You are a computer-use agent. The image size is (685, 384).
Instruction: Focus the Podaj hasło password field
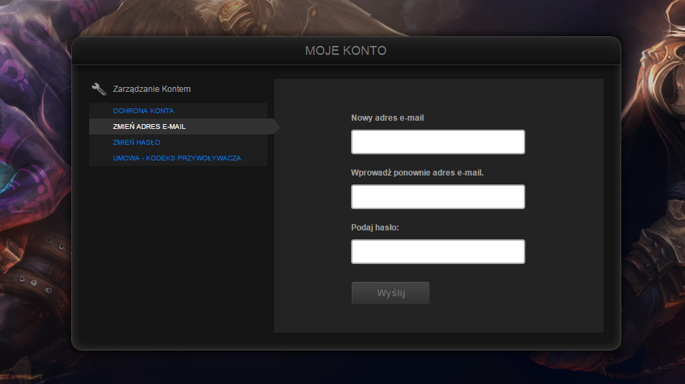pos(437,252)
